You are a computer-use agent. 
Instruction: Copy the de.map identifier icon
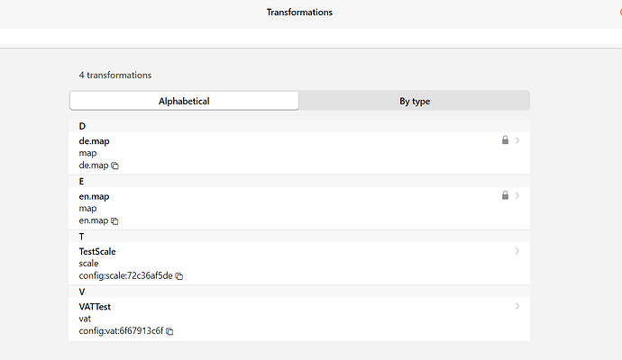(114, 166)
